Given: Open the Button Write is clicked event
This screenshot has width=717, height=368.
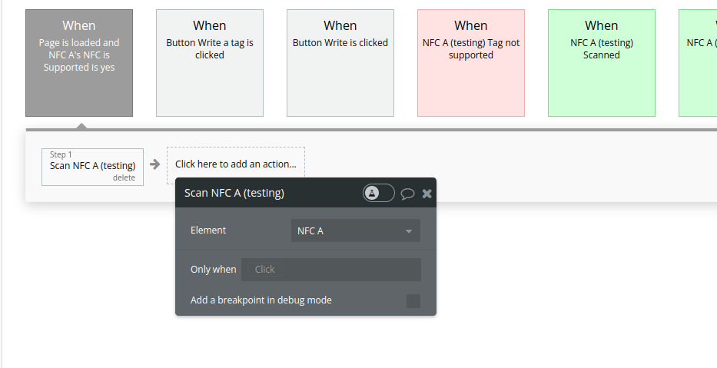Looking at the screenshot, I should tap(340, 63).
